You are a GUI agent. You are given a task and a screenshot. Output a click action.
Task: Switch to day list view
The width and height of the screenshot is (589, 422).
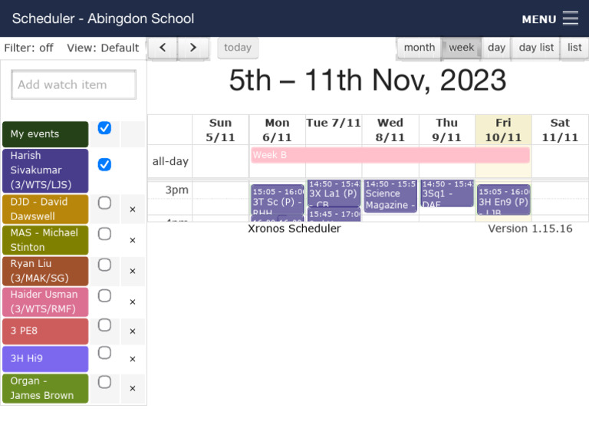[x=536, y=48]
